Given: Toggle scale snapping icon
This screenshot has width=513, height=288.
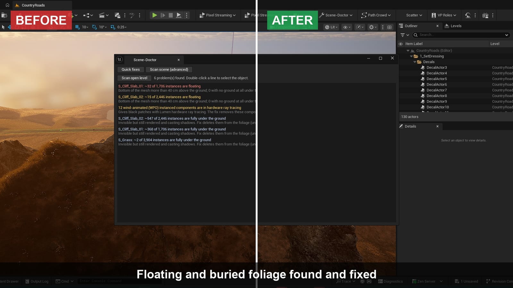Looking at the screenshot, I should 113,27.
